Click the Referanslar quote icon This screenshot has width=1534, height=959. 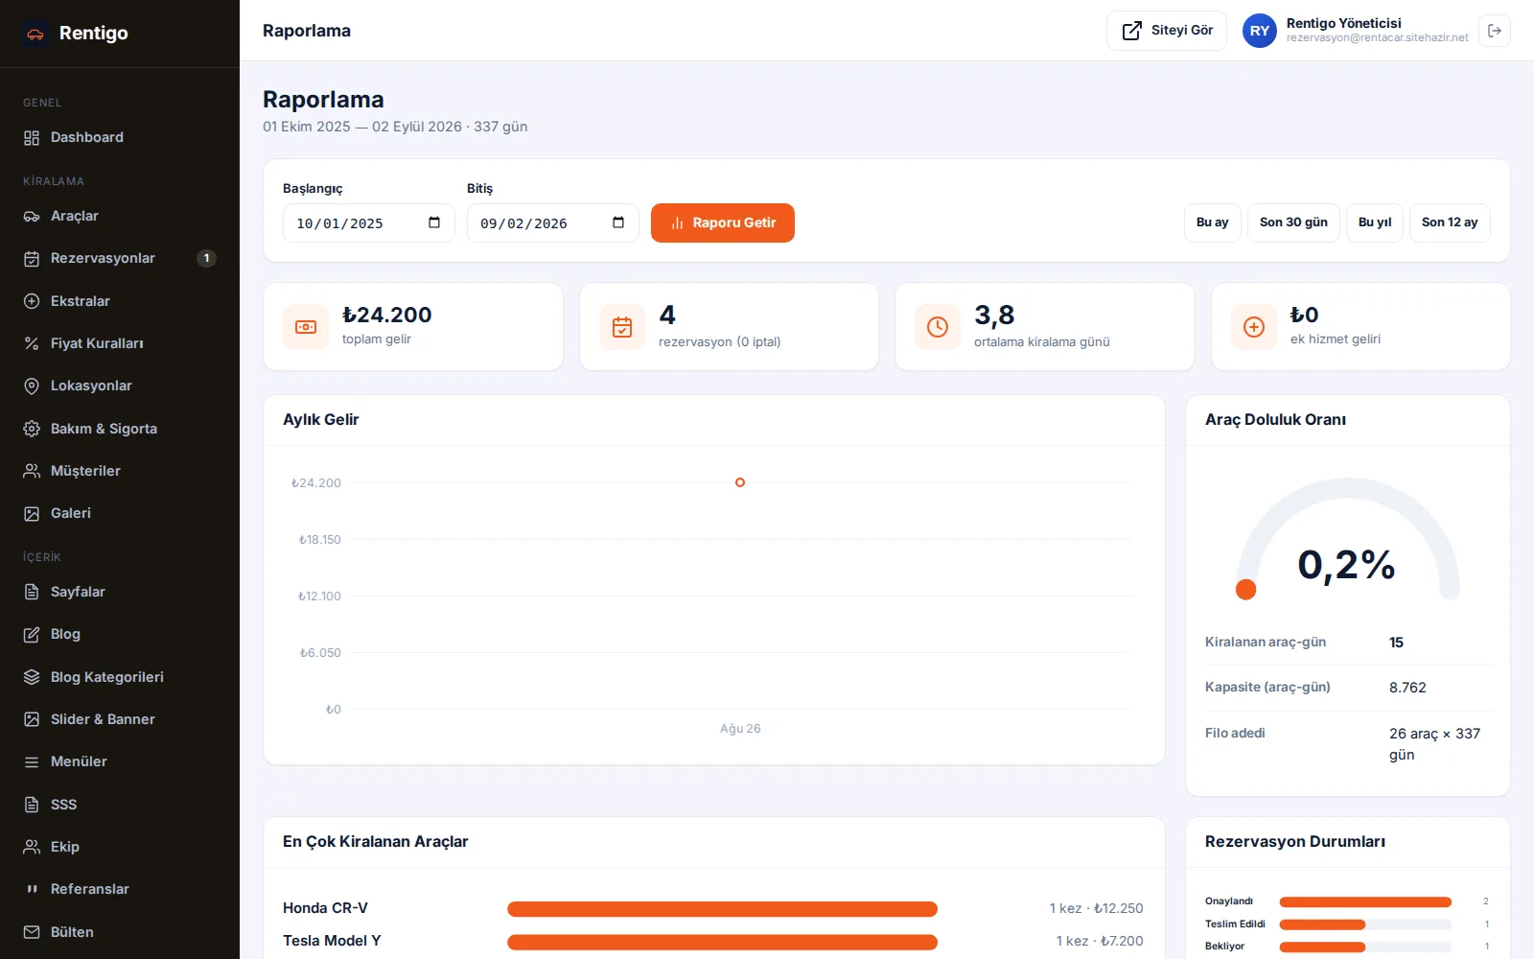[x=32, y=889]
